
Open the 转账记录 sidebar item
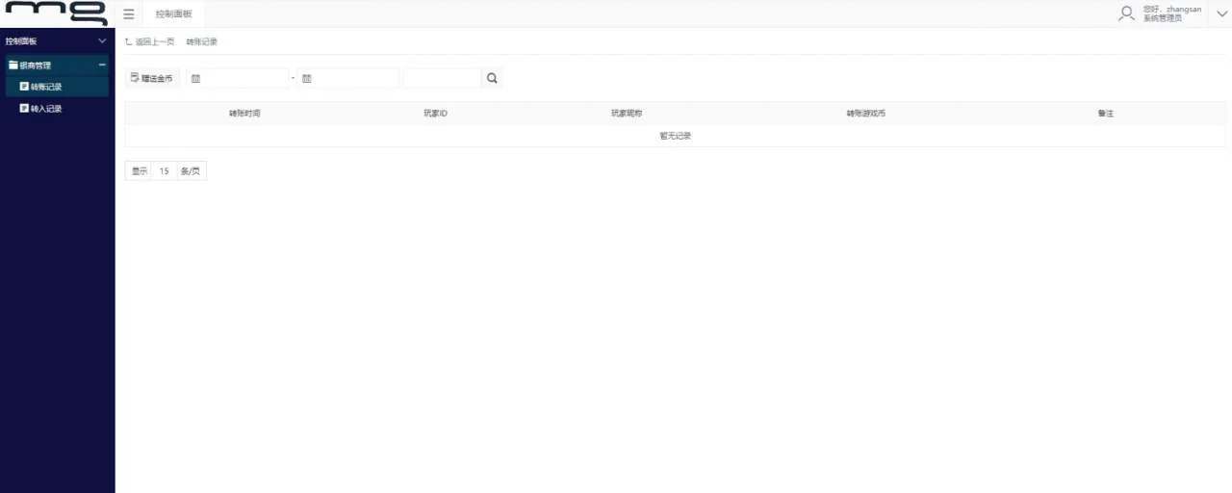[46, 87]
